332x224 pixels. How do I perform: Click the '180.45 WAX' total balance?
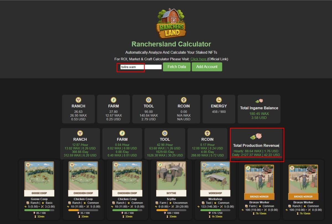click(259, 114)
